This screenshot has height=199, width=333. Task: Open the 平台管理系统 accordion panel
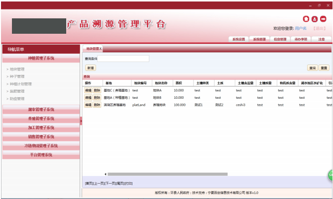[x=41, y=155]
